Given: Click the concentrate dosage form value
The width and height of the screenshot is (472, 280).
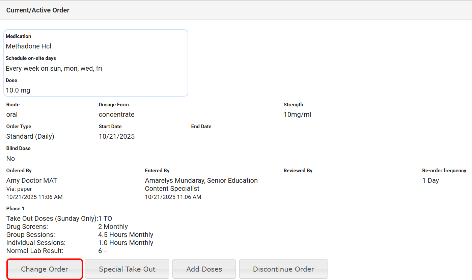Looking at the screenshot, I should [x=116, y=114].
